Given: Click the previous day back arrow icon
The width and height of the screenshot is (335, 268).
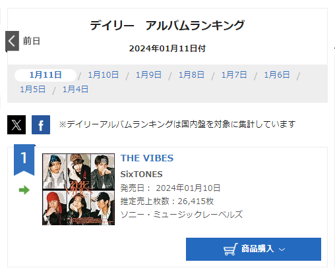Looking at the screenshot, I should pos(12,41).
